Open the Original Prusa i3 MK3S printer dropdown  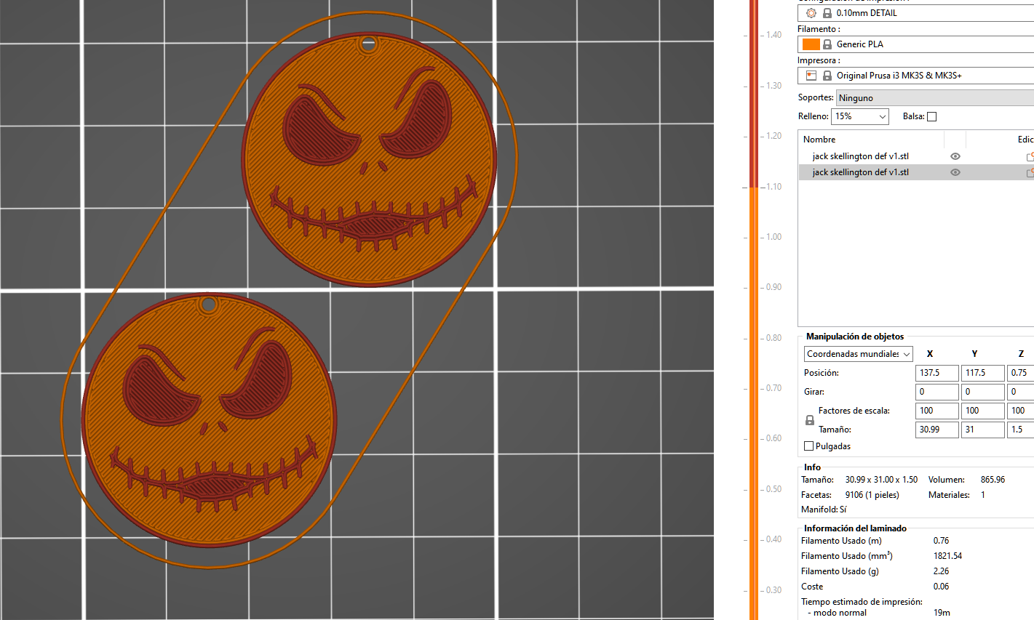point(916,76)
